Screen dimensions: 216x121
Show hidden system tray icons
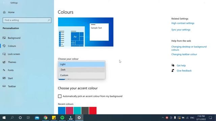pyautogui.click(x=163, y=118)
